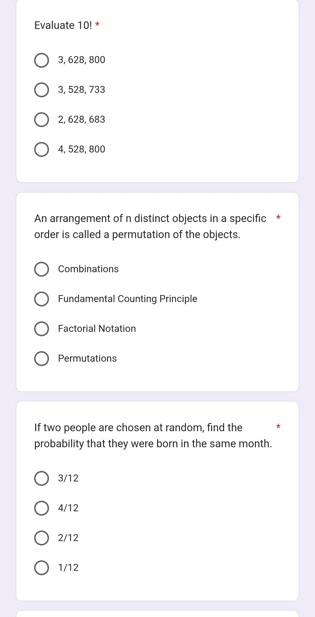
Task: Select Fundamental Counting Principle radio button
Action: [42, 299]
